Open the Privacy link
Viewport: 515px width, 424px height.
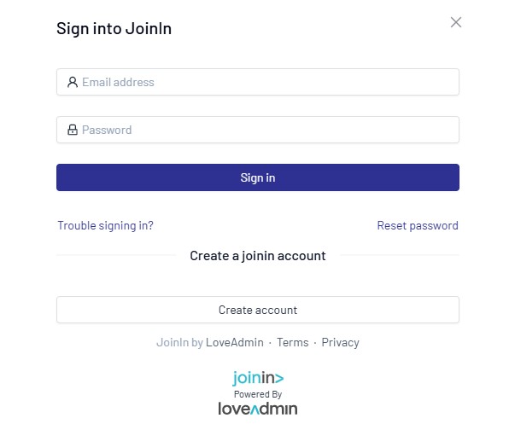[340, 342]
